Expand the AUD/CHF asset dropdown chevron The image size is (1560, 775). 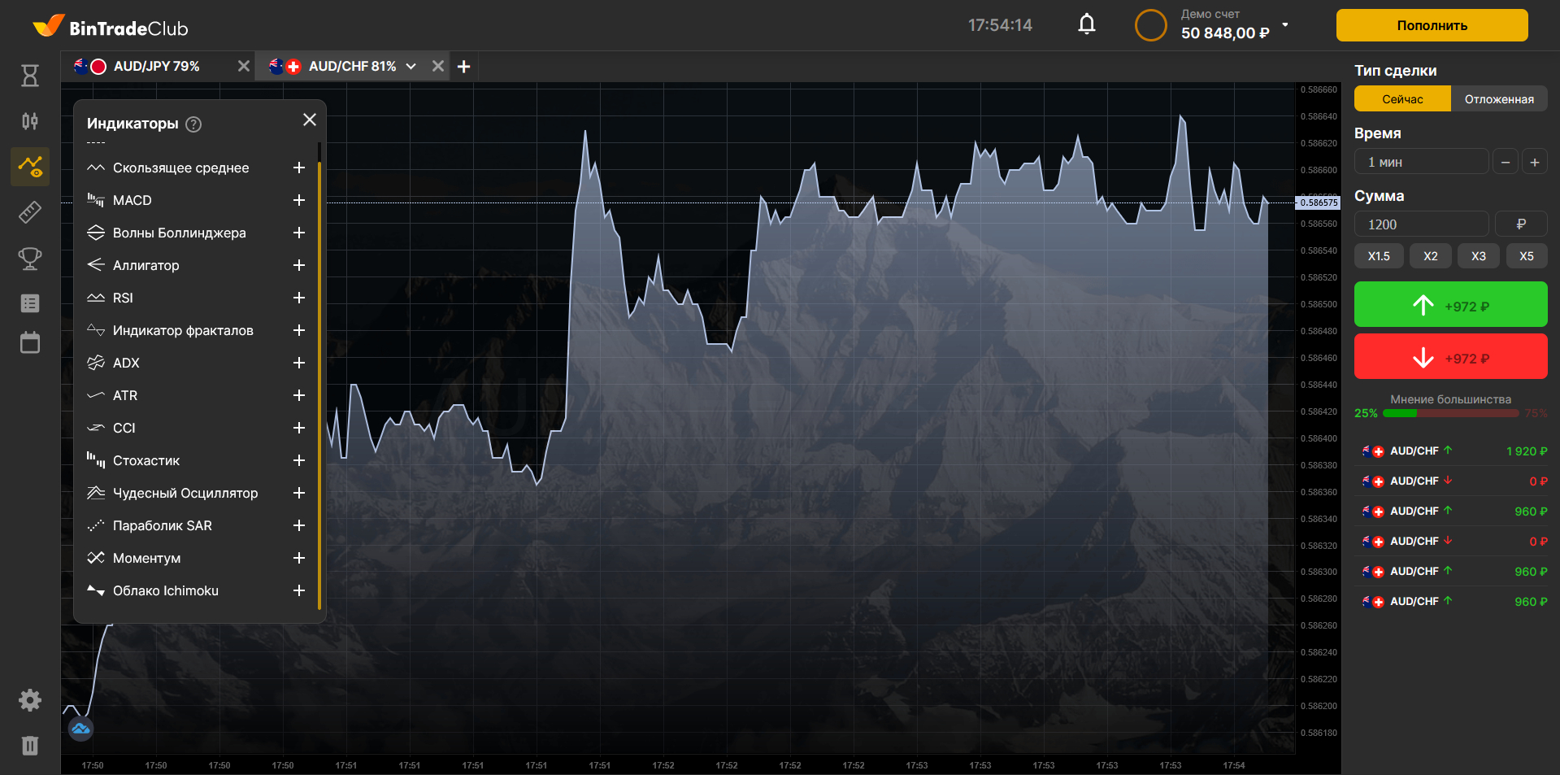[411, 67]
